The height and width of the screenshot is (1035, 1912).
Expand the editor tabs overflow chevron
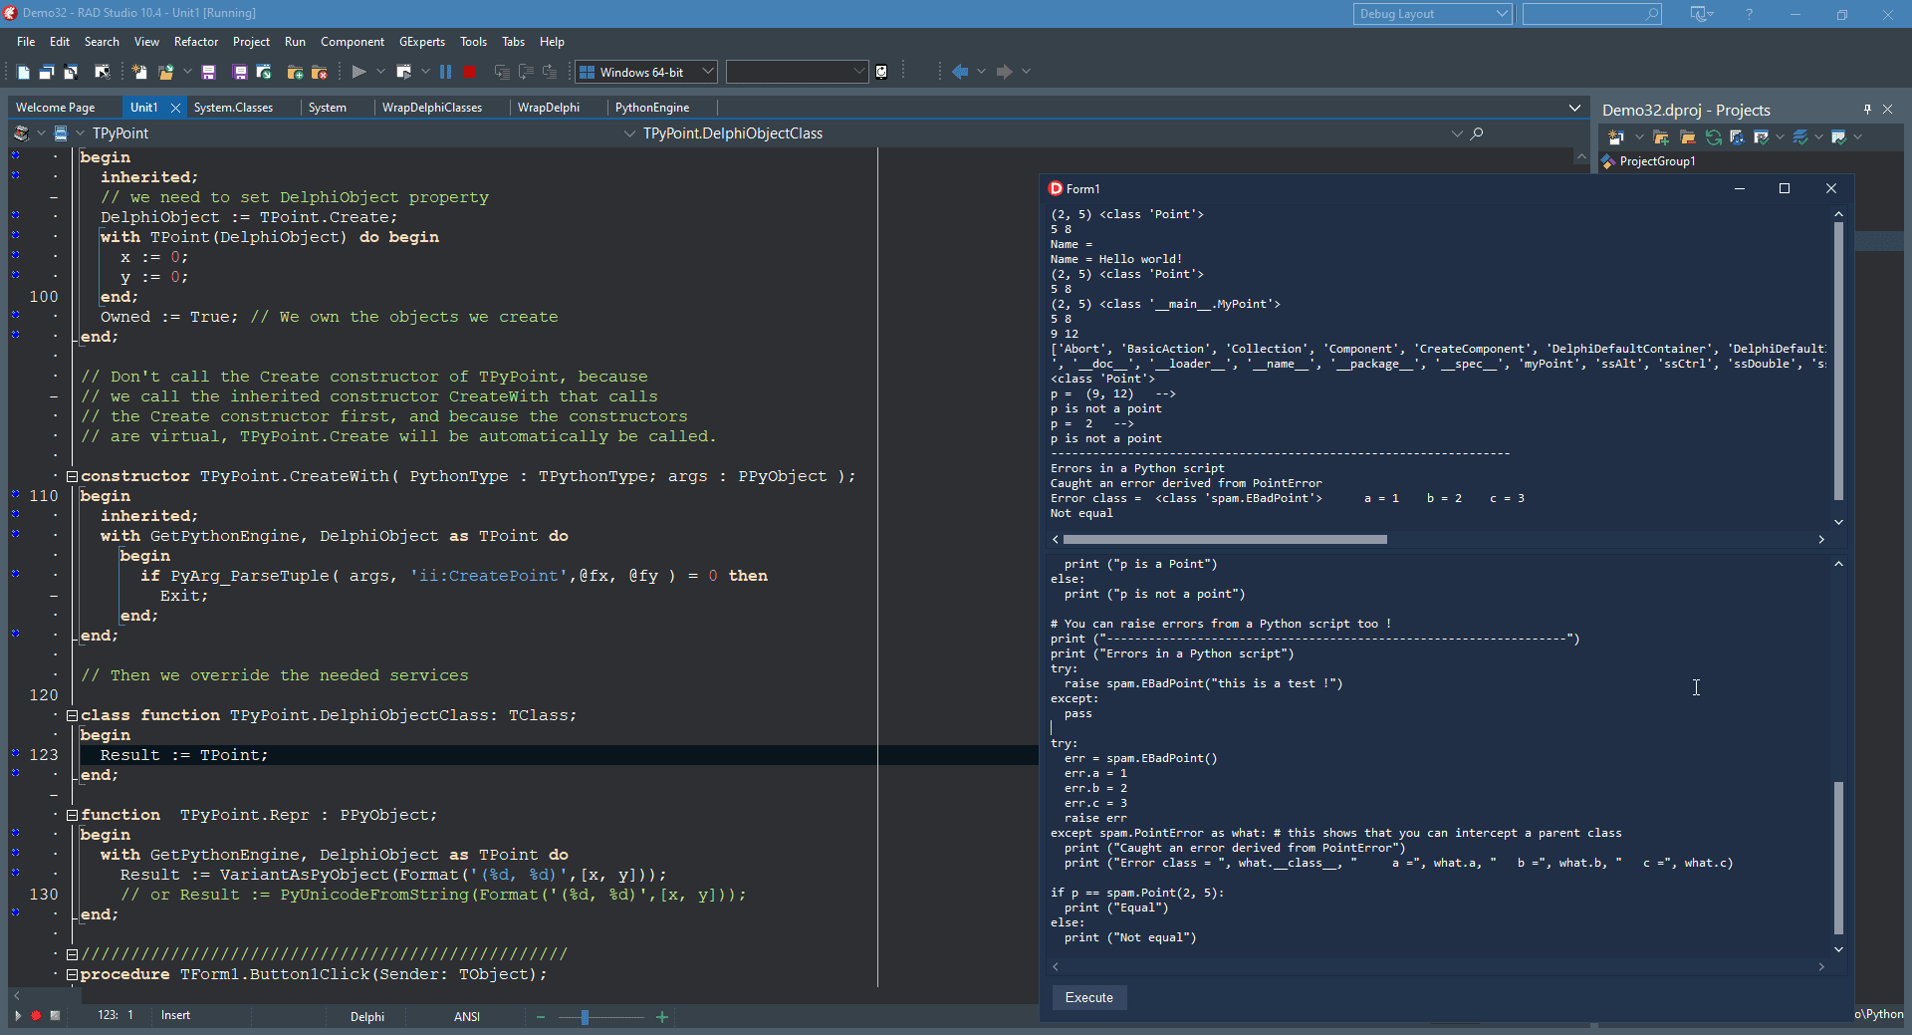pos(1574,108)
